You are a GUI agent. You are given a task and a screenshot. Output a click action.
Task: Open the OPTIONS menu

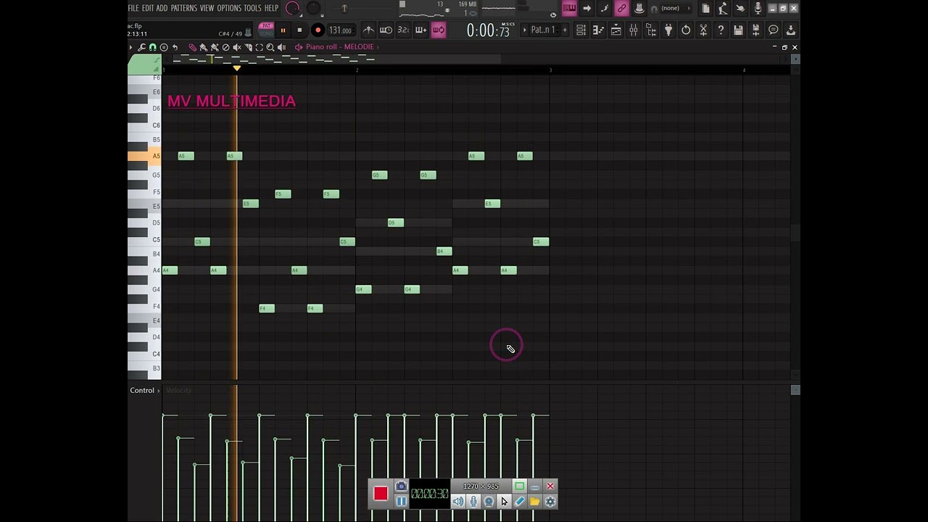click(229, 8)
